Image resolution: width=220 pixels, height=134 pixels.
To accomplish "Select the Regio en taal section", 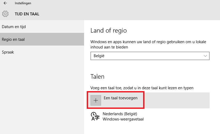I will point(42,39).
